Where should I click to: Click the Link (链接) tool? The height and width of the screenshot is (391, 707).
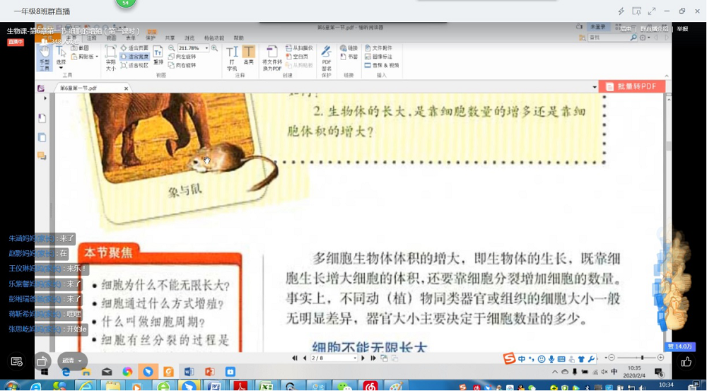349,48
